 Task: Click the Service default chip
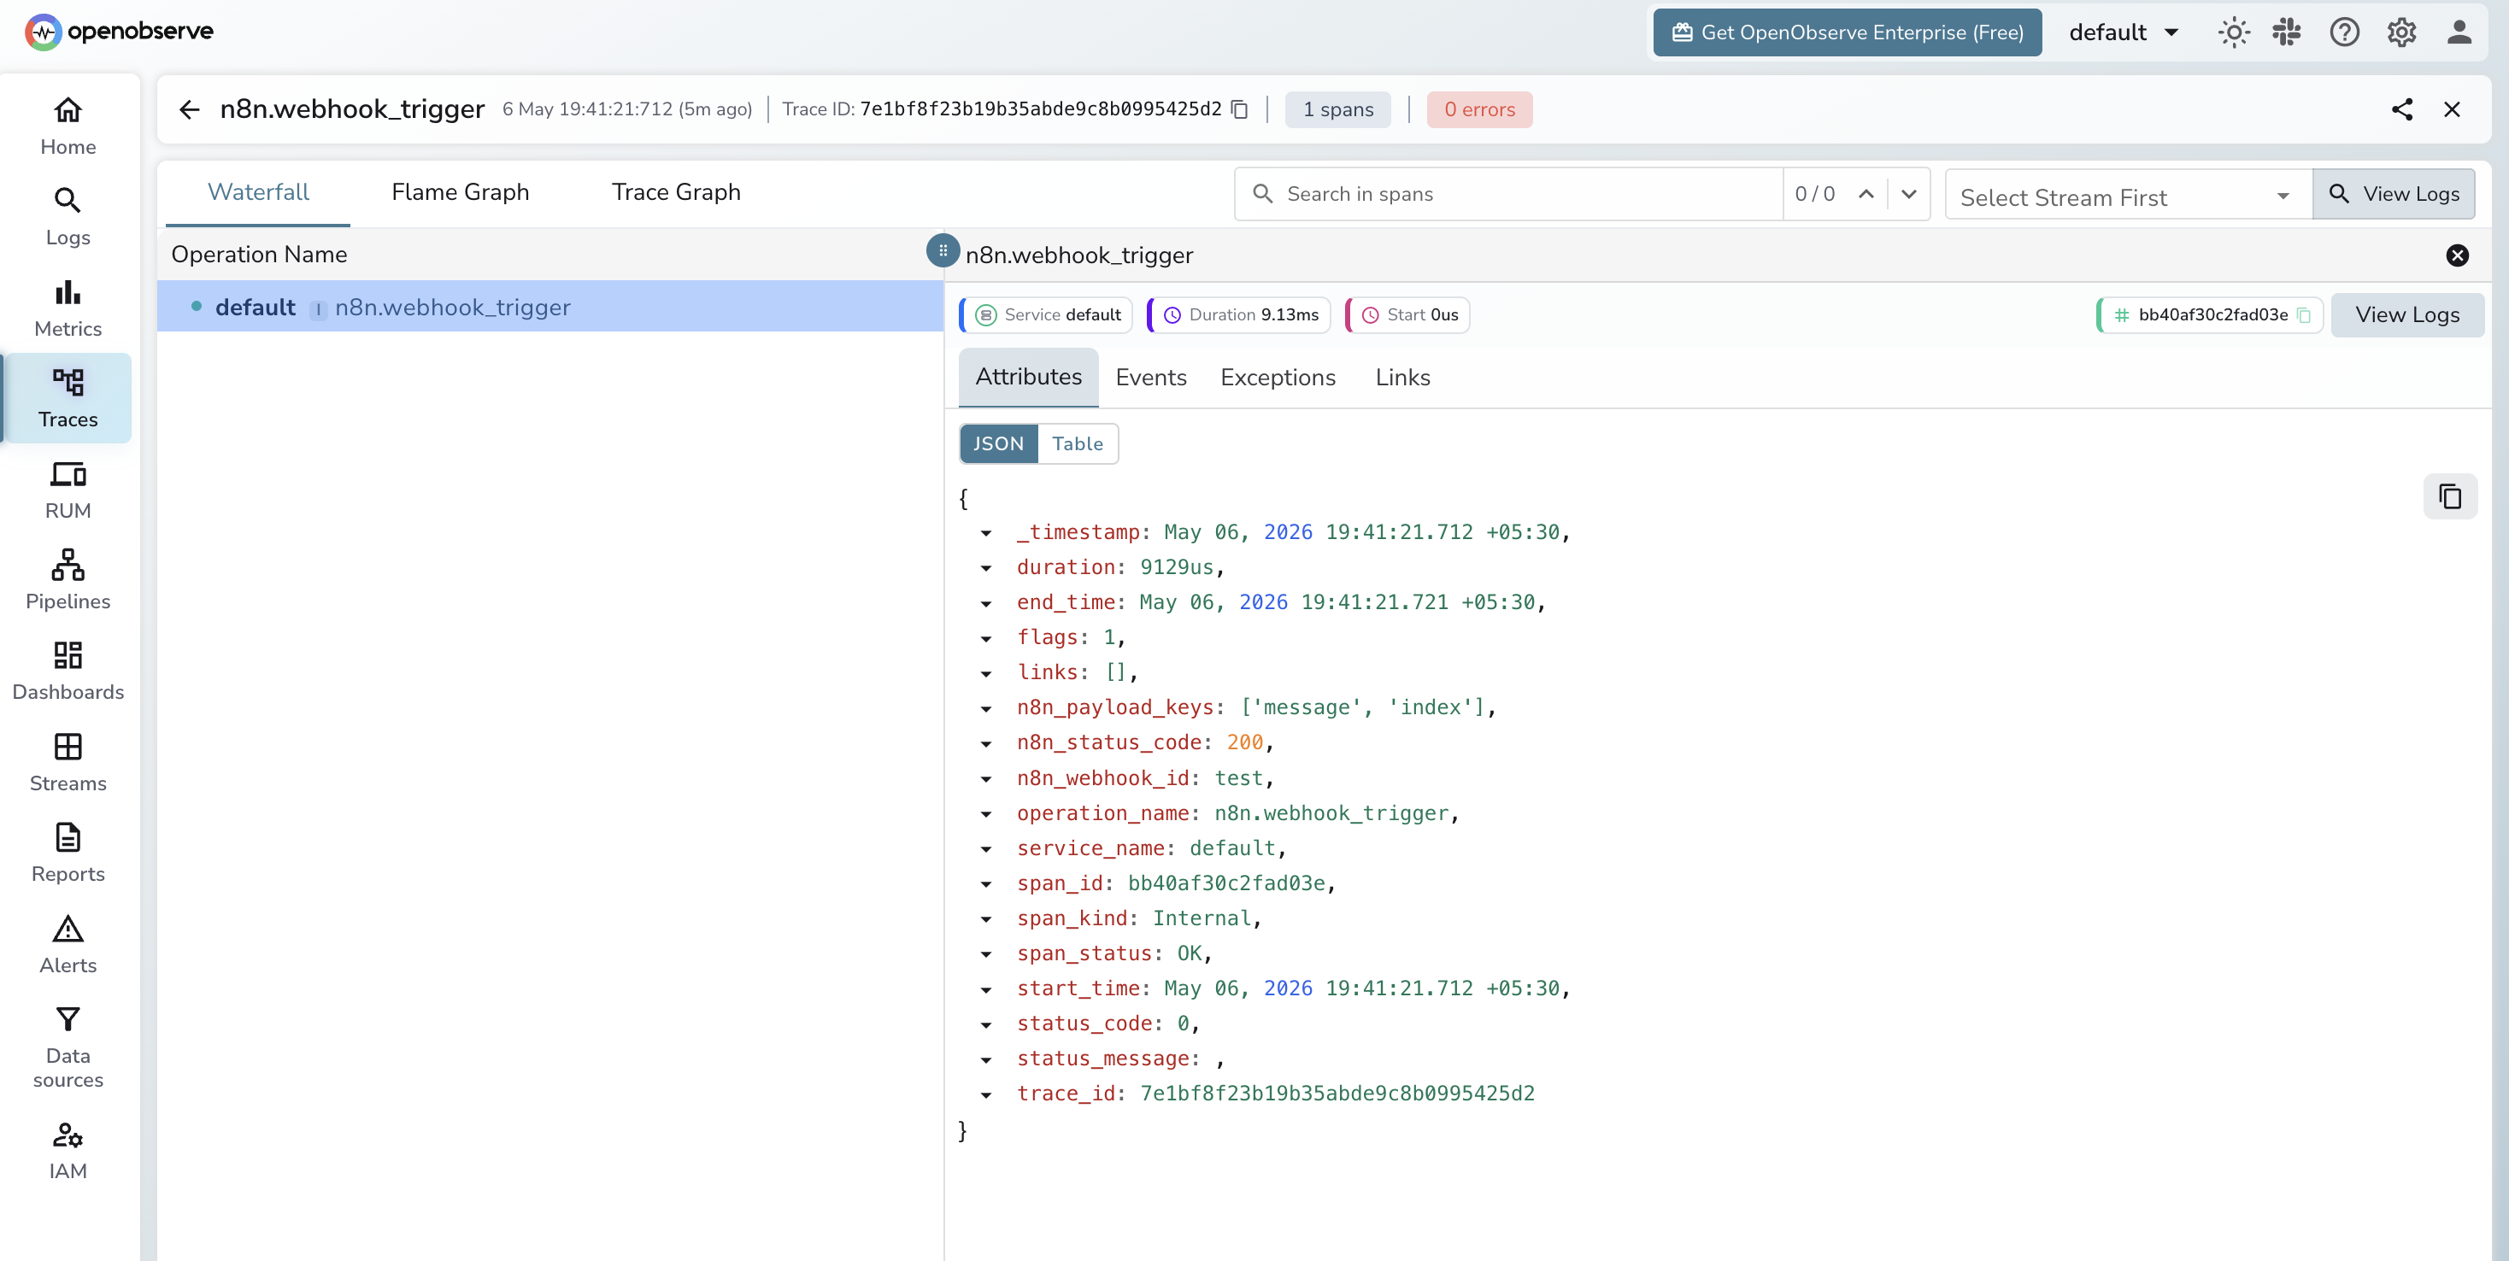(1047, 314)
